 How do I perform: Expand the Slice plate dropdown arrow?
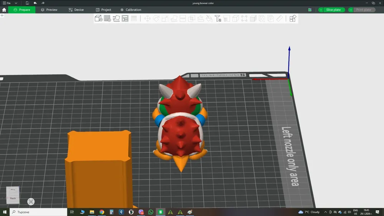click(321, 10)
